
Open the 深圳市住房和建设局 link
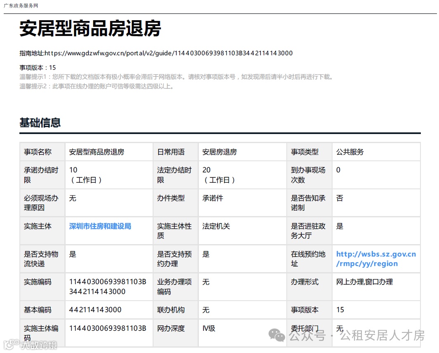100,226
